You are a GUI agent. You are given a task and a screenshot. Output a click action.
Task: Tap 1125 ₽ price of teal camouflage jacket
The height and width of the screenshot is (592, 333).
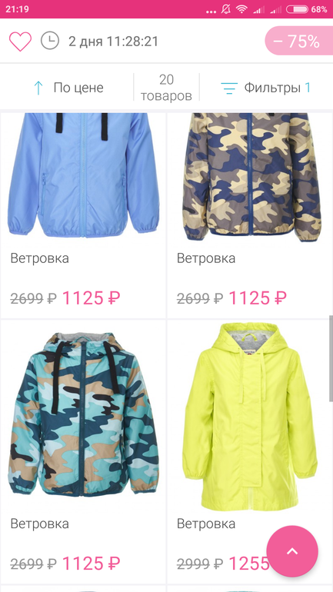[x=91, y=564]
